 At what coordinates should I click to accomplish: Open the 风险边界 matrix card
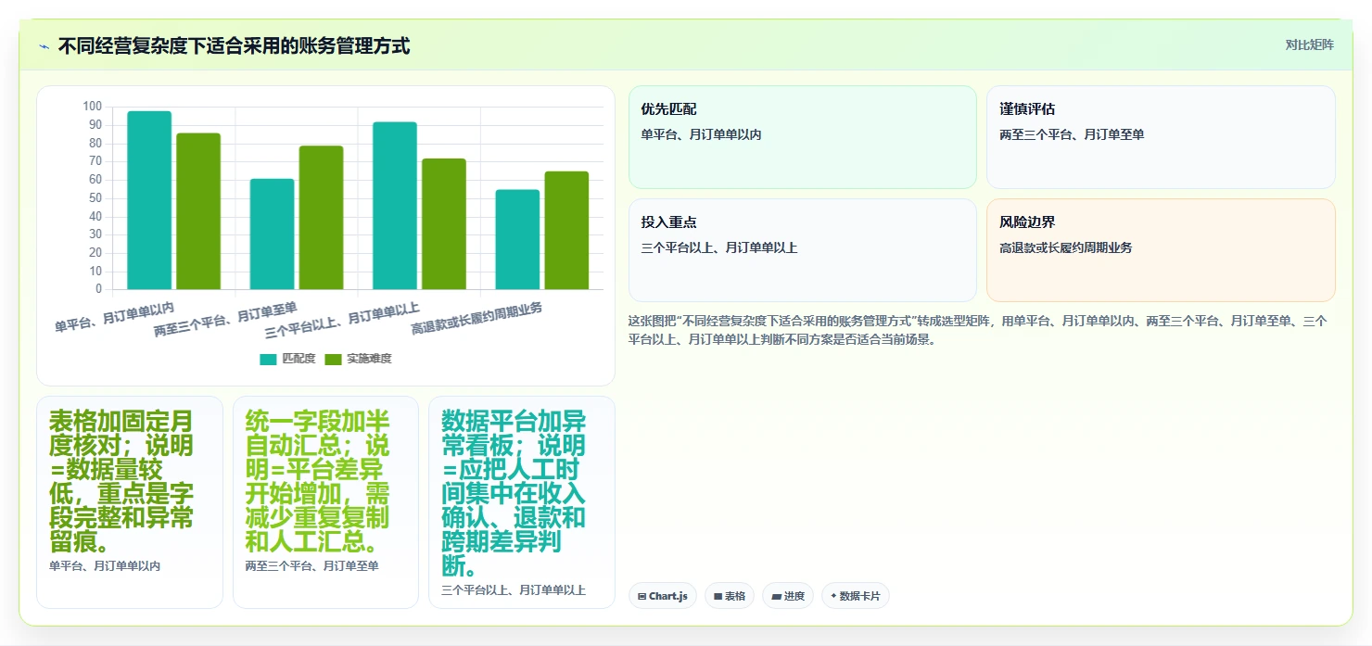1161,250
